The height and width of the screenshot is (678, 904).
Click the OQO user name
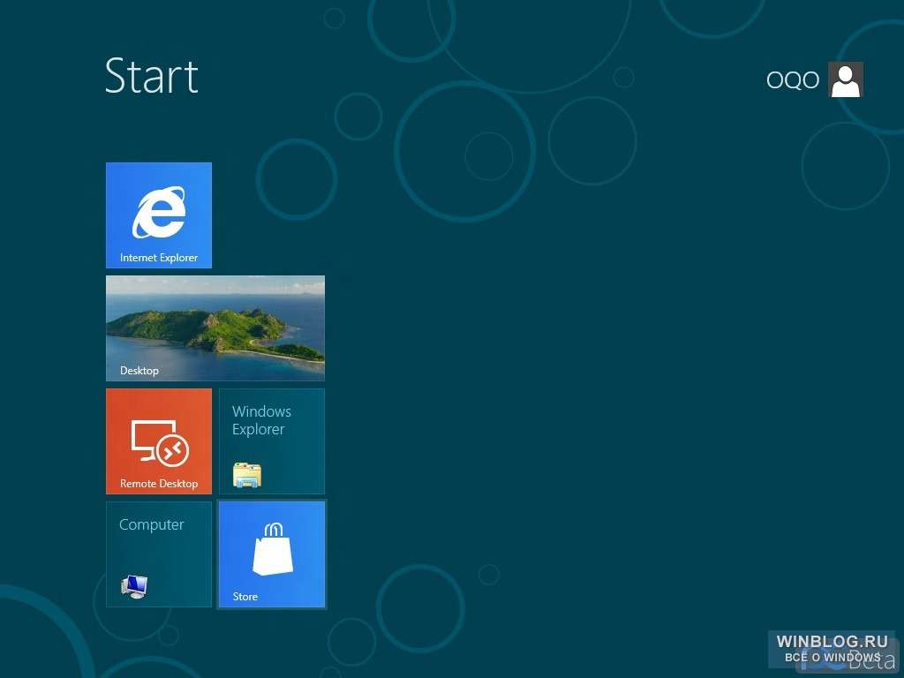(792, 80)
